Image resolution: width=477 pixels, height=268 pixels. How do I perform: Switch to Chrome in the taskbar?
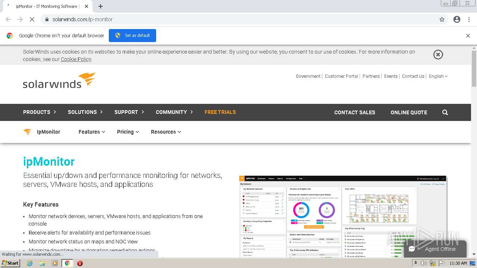tap(67, 263)
